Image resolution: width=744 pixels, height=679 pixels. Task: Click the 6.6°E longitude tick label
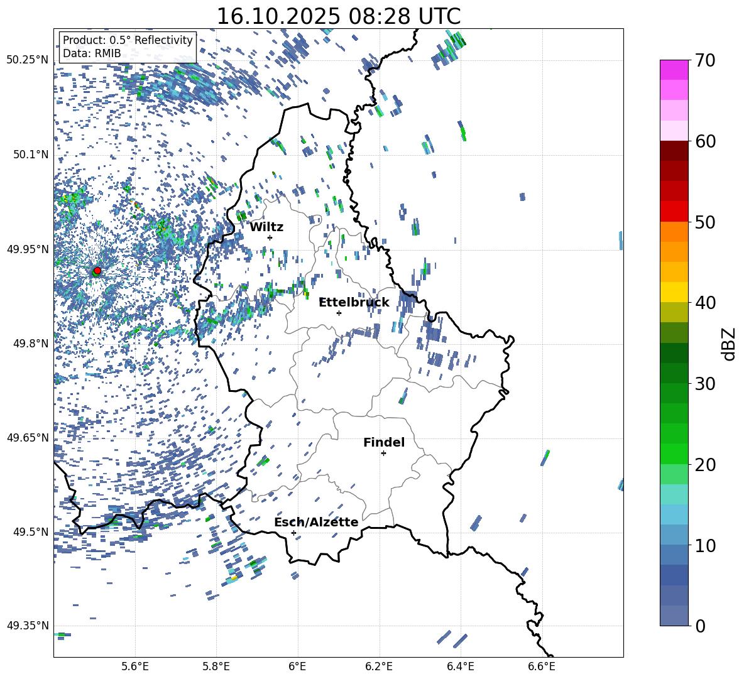(x=542, y=666)
